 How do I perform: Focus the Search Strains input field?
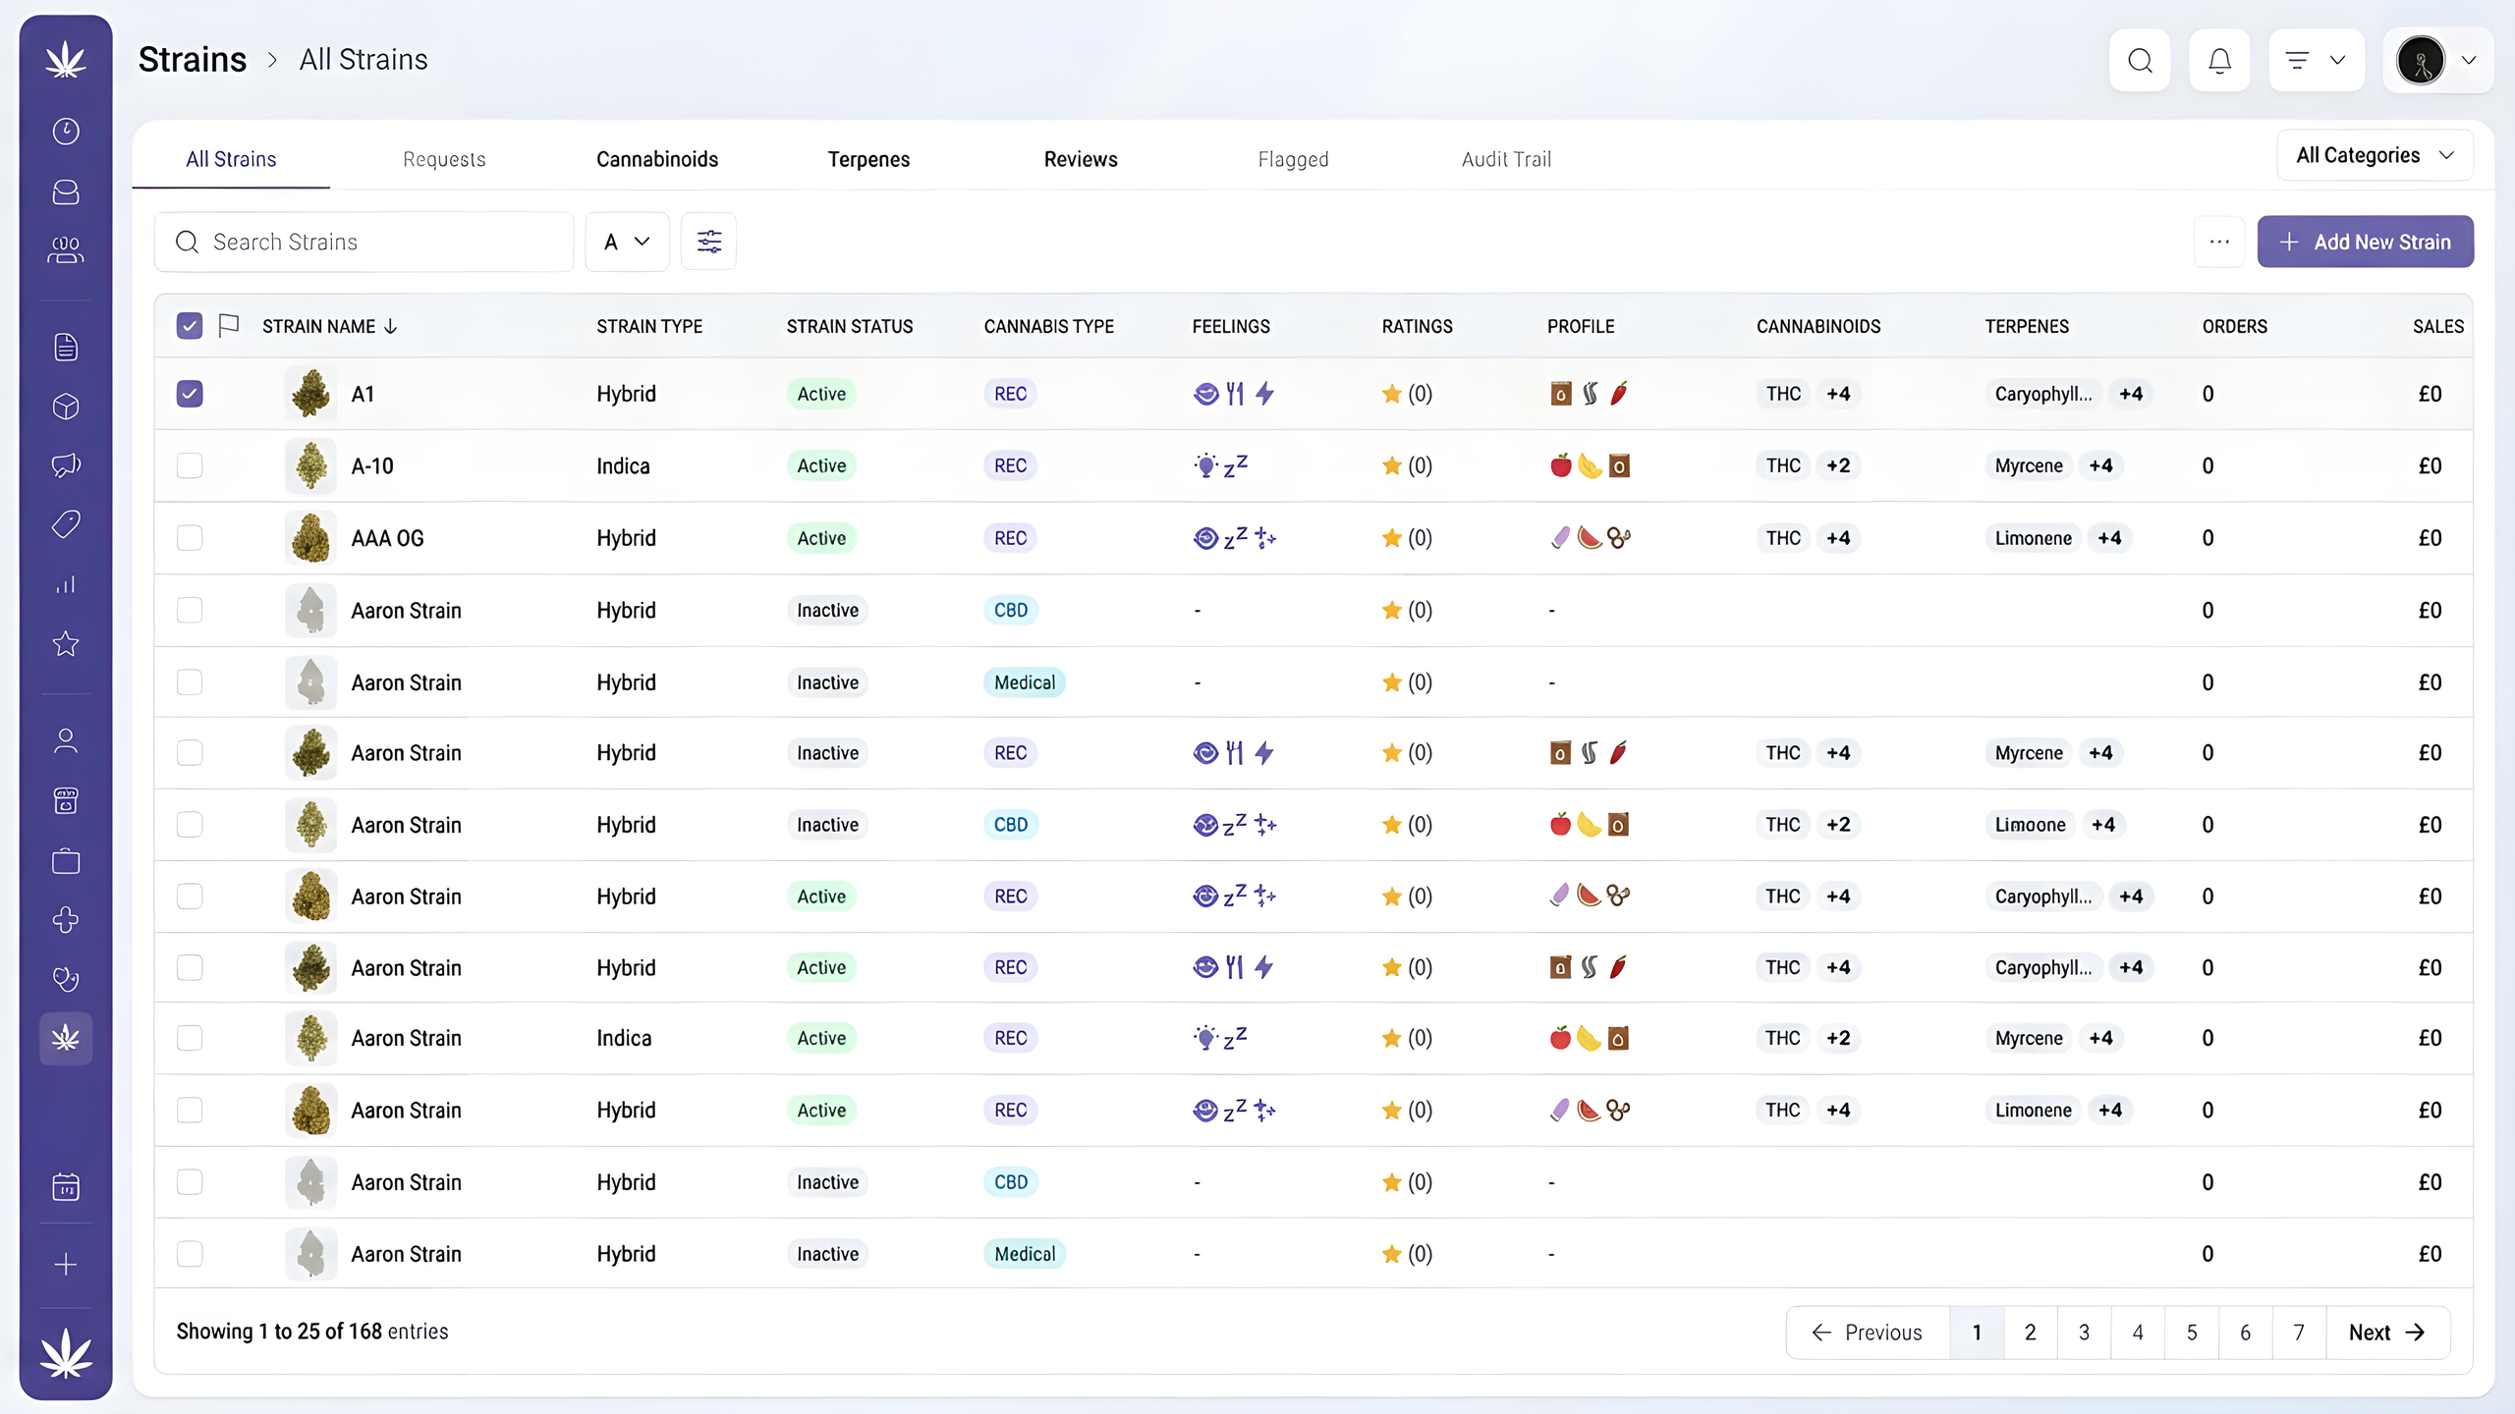point(364,242)
